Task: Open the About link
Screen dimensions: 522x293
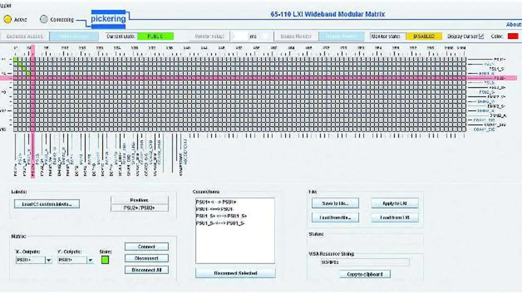Action: tap(513, 24)
